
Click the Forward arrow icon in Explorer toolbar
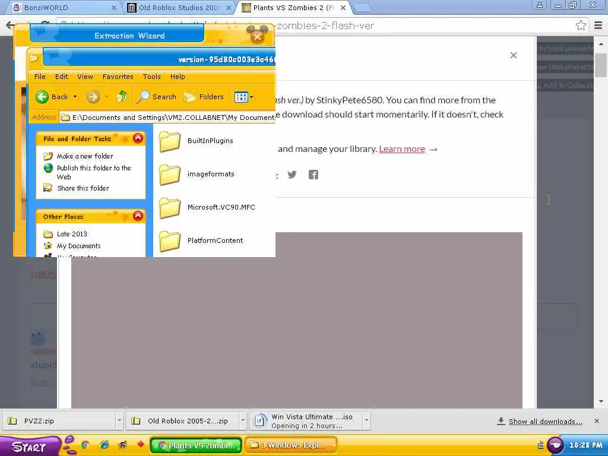pyautogui.click(x=93, y=97)
